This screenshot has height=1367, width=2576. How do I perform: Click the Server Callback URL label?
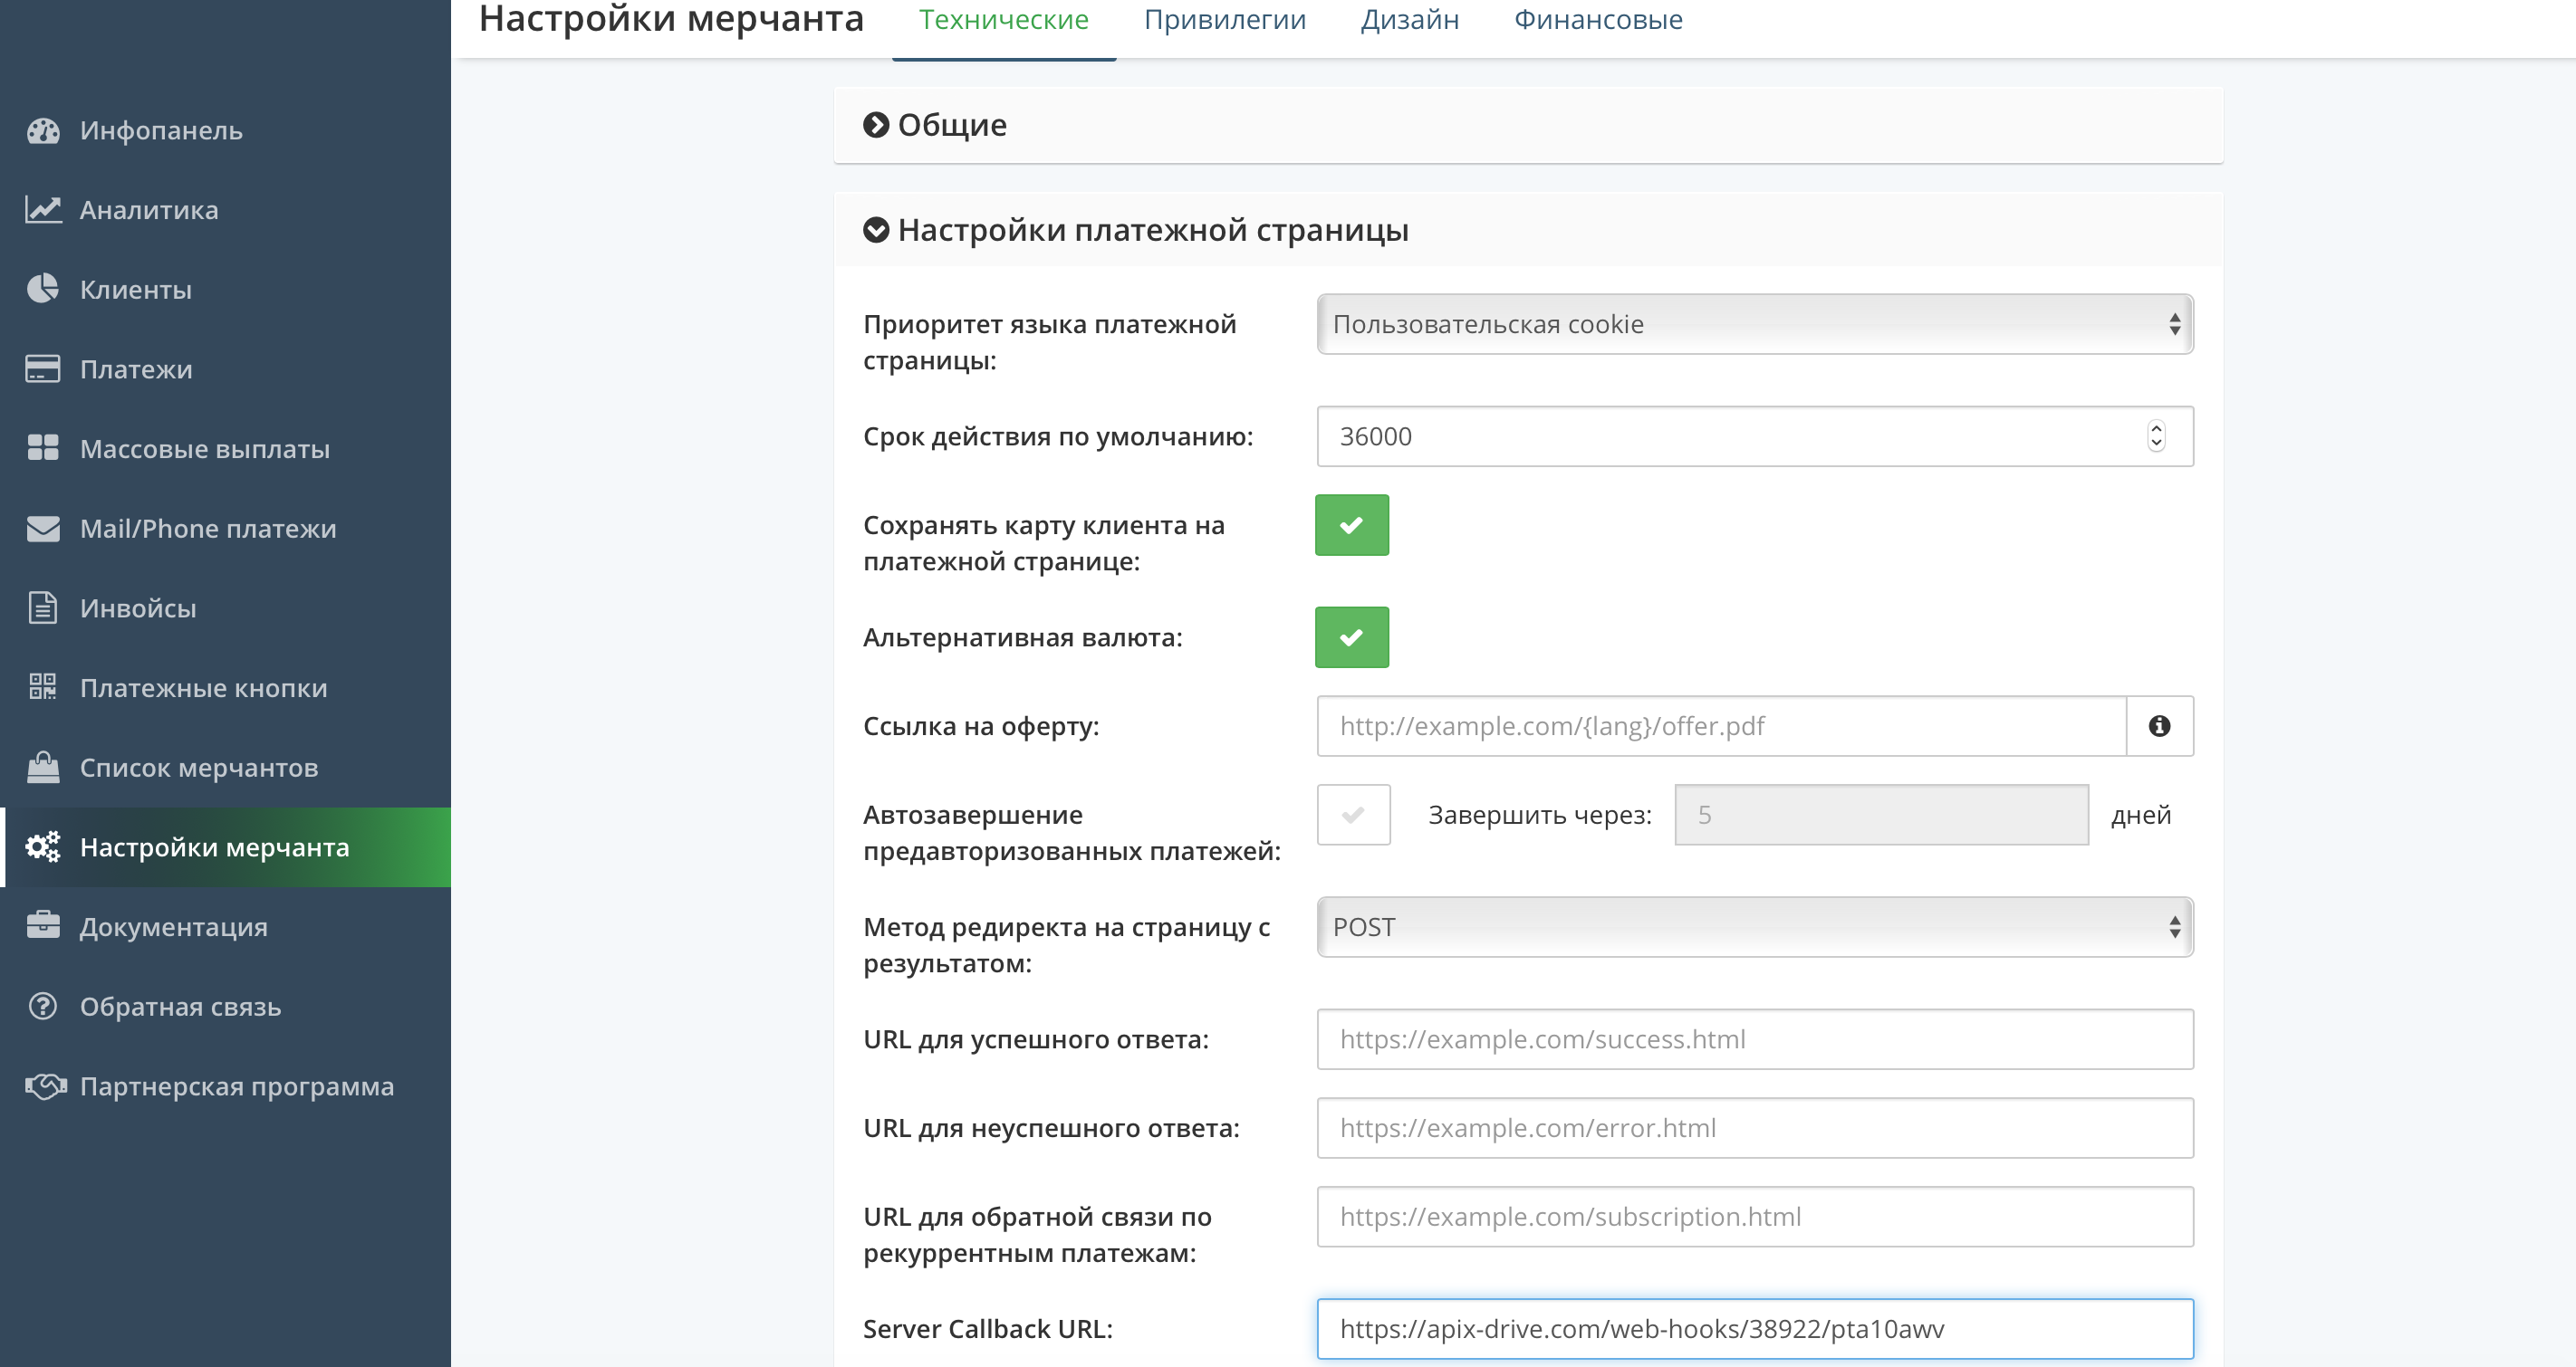click(x=988, y=1329)
